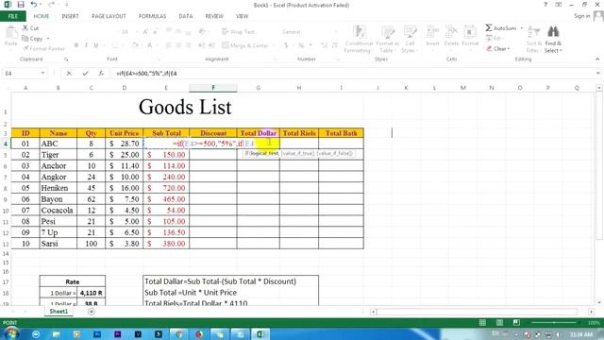The image size is (604, 340).
Task: Open the FILE tab
Action: 12,16
